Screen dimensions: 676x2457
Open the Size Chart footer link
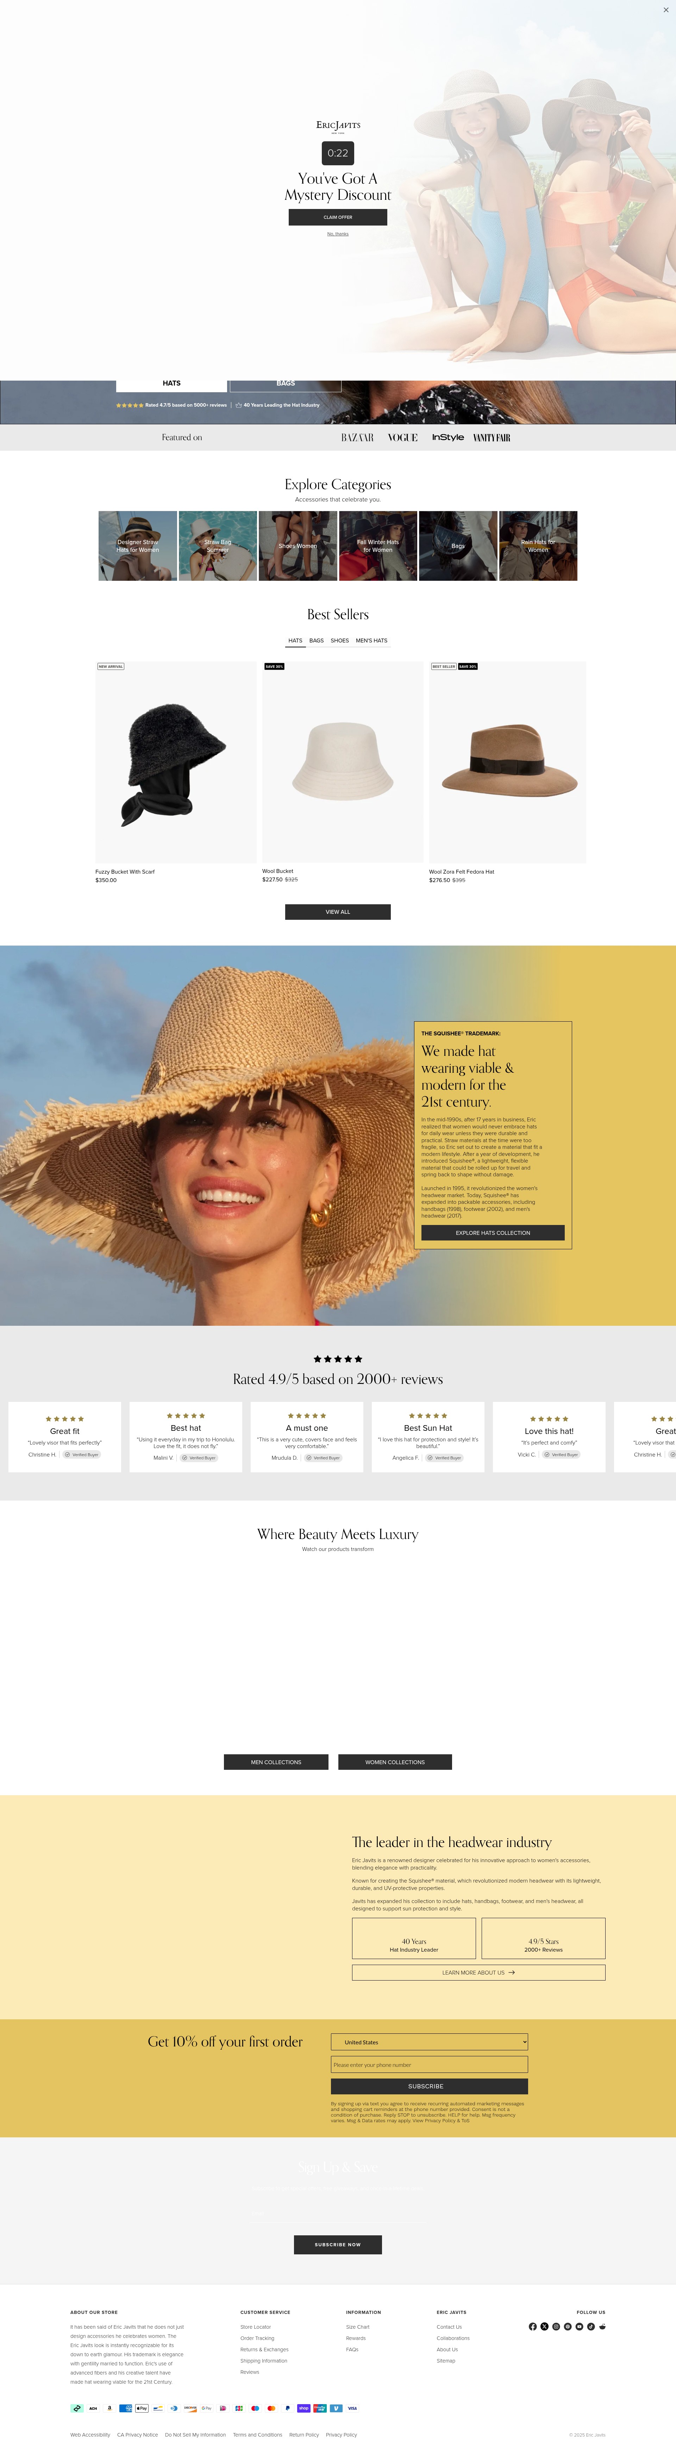(358, 2327)
